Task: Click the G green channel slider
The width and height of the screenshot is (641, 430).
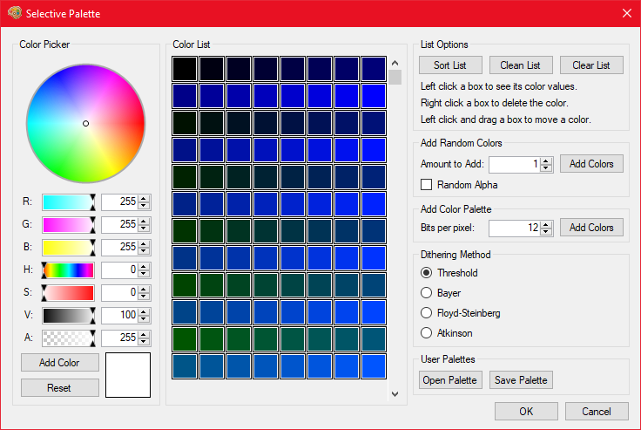Action: [68, 225]
